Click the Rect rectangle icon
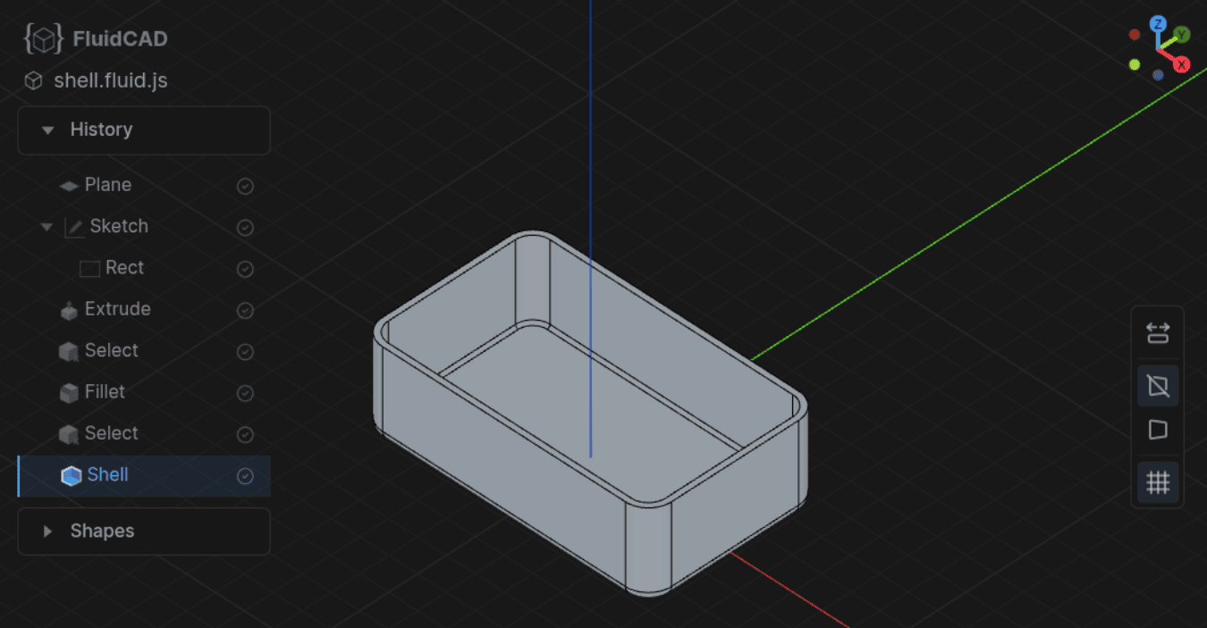 tap(89, 268)
